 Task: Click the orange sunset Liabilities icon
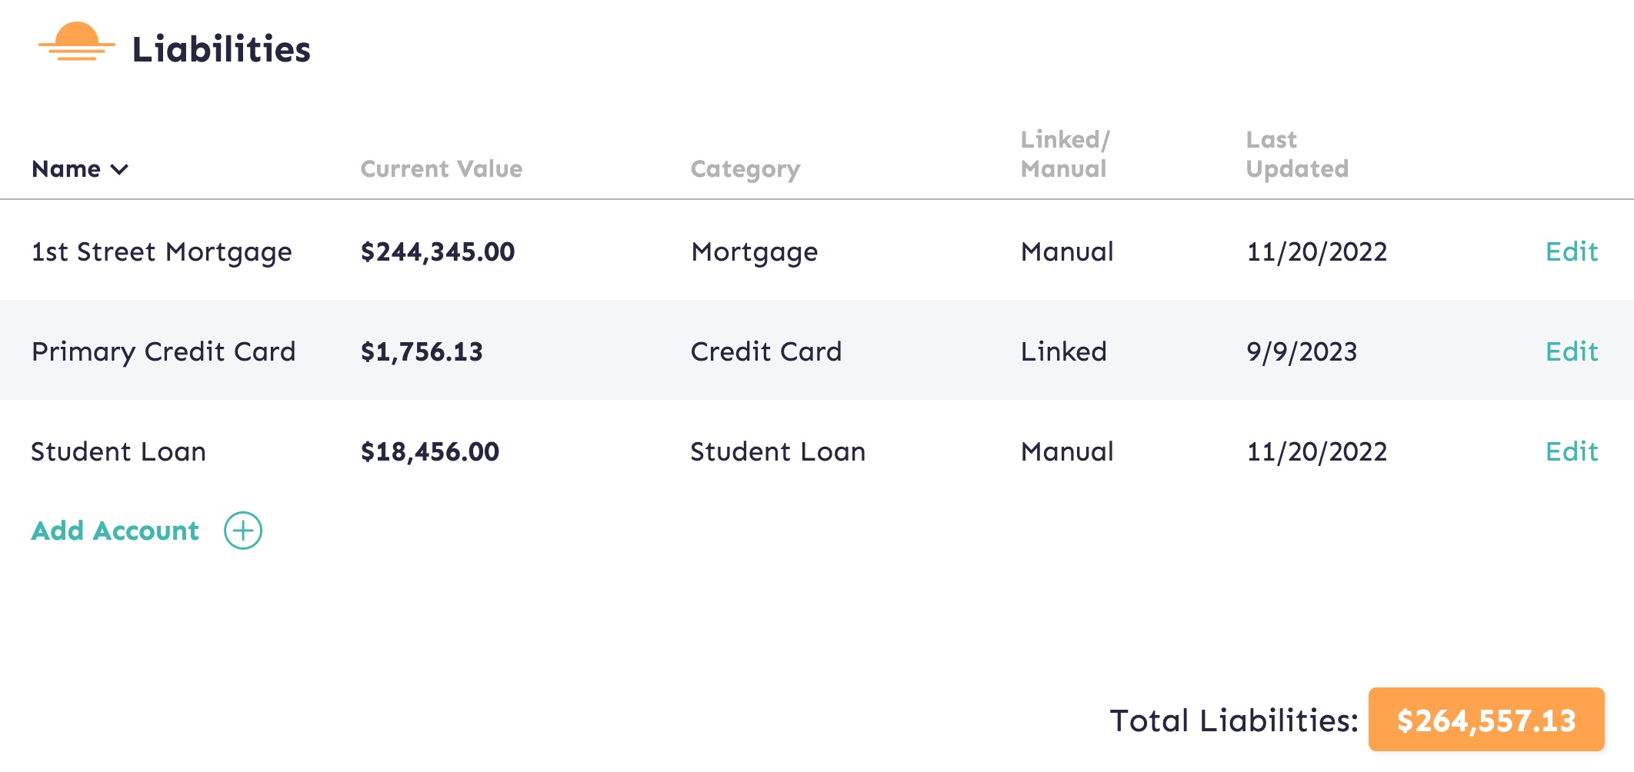[x=77, y=42]
